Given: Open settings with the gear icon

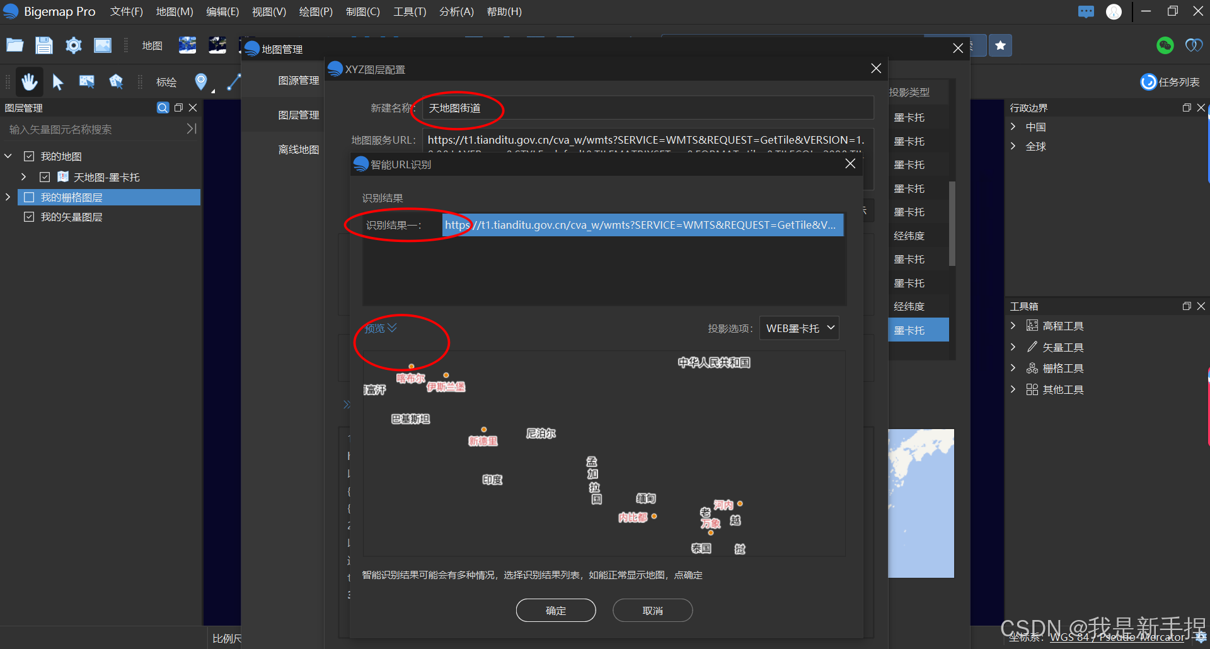Looking at the screenshot, I should pyautogui.click(x=74, y=45).
